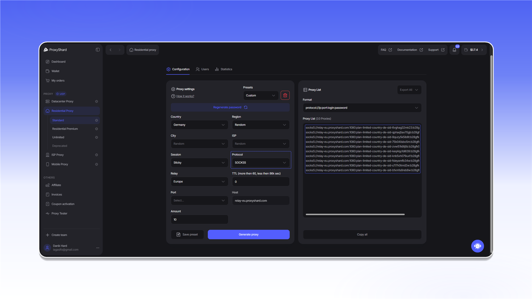Click Generate proxy button
The height and width of the screenshot is (299, 532).
coord(249,234)
